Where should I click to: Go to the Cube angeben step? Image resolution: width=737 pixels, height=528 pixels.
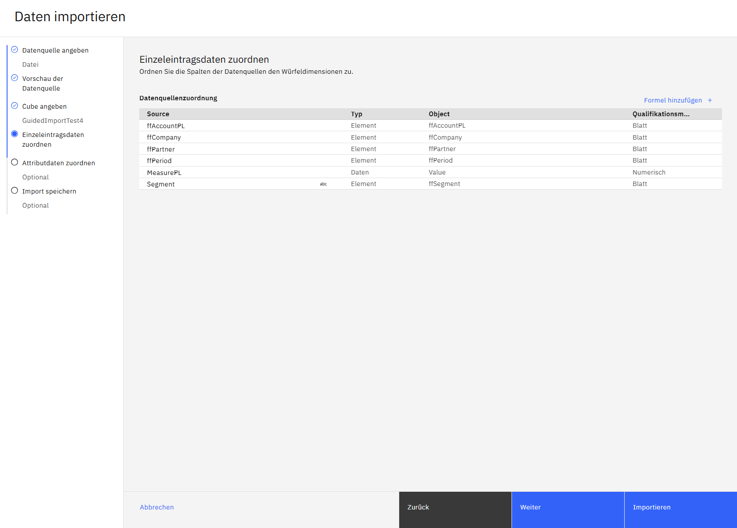tap(44, 106)
